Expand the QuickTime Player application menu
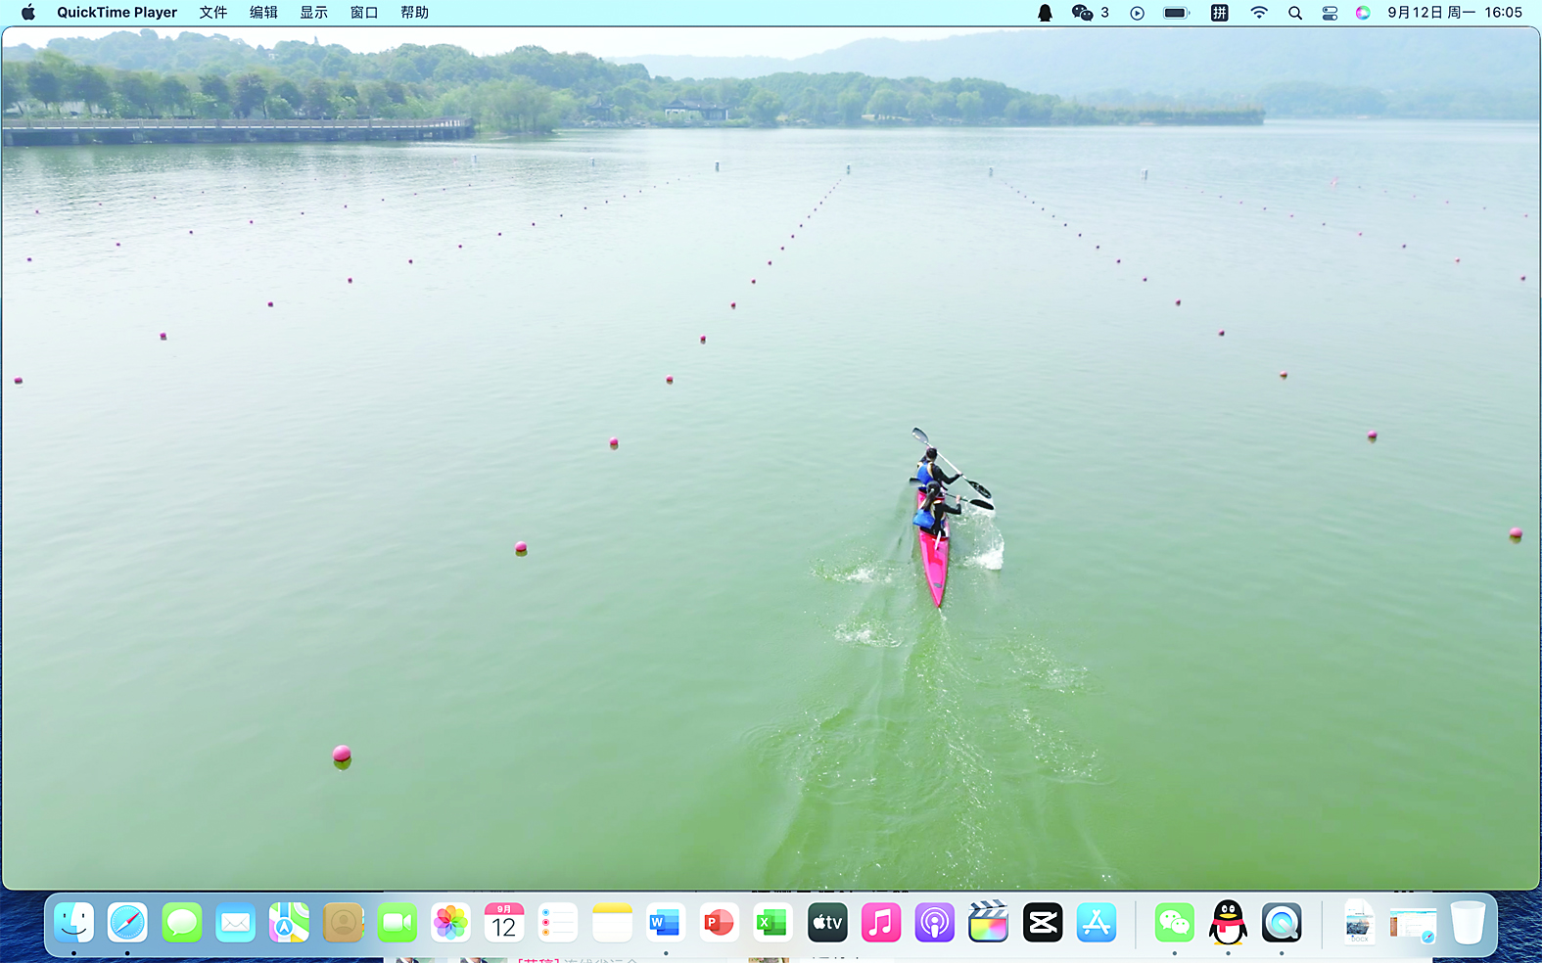This screenshot has height=963, width=1542. point(117,13)
